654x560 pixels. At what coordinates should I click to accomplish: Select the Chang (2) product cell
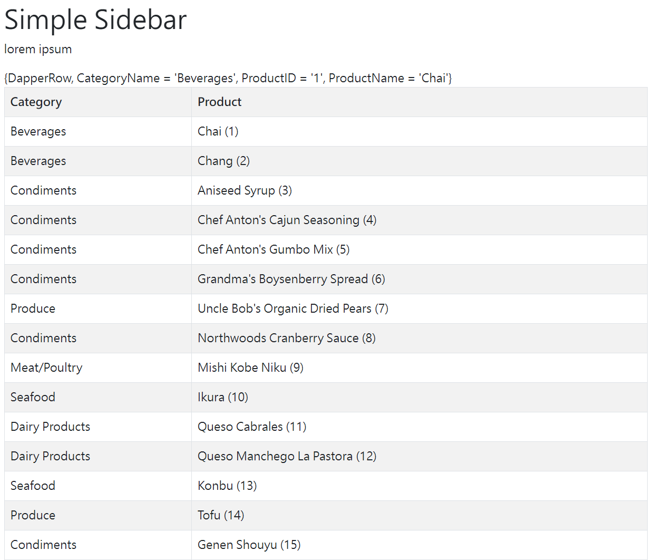click(223, 161)
